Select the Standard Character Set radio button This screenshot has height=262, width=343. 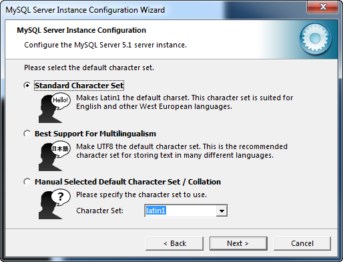click(x=27, y=86)
